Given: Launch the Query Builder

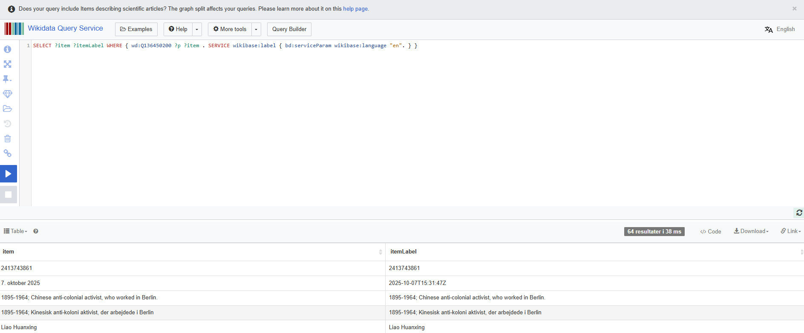Looking at the screenshot, I should pos(289,29).
